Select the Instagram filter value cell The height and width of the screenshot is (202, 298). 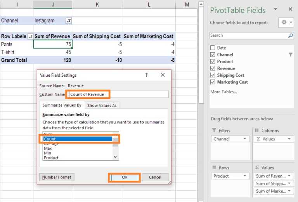[x=53, y=21]
